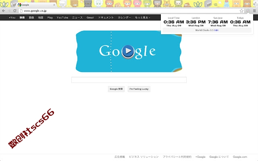258x161 pixels.
Task: Open the 広告掲載 footer link
Action: tap(120, 157)
